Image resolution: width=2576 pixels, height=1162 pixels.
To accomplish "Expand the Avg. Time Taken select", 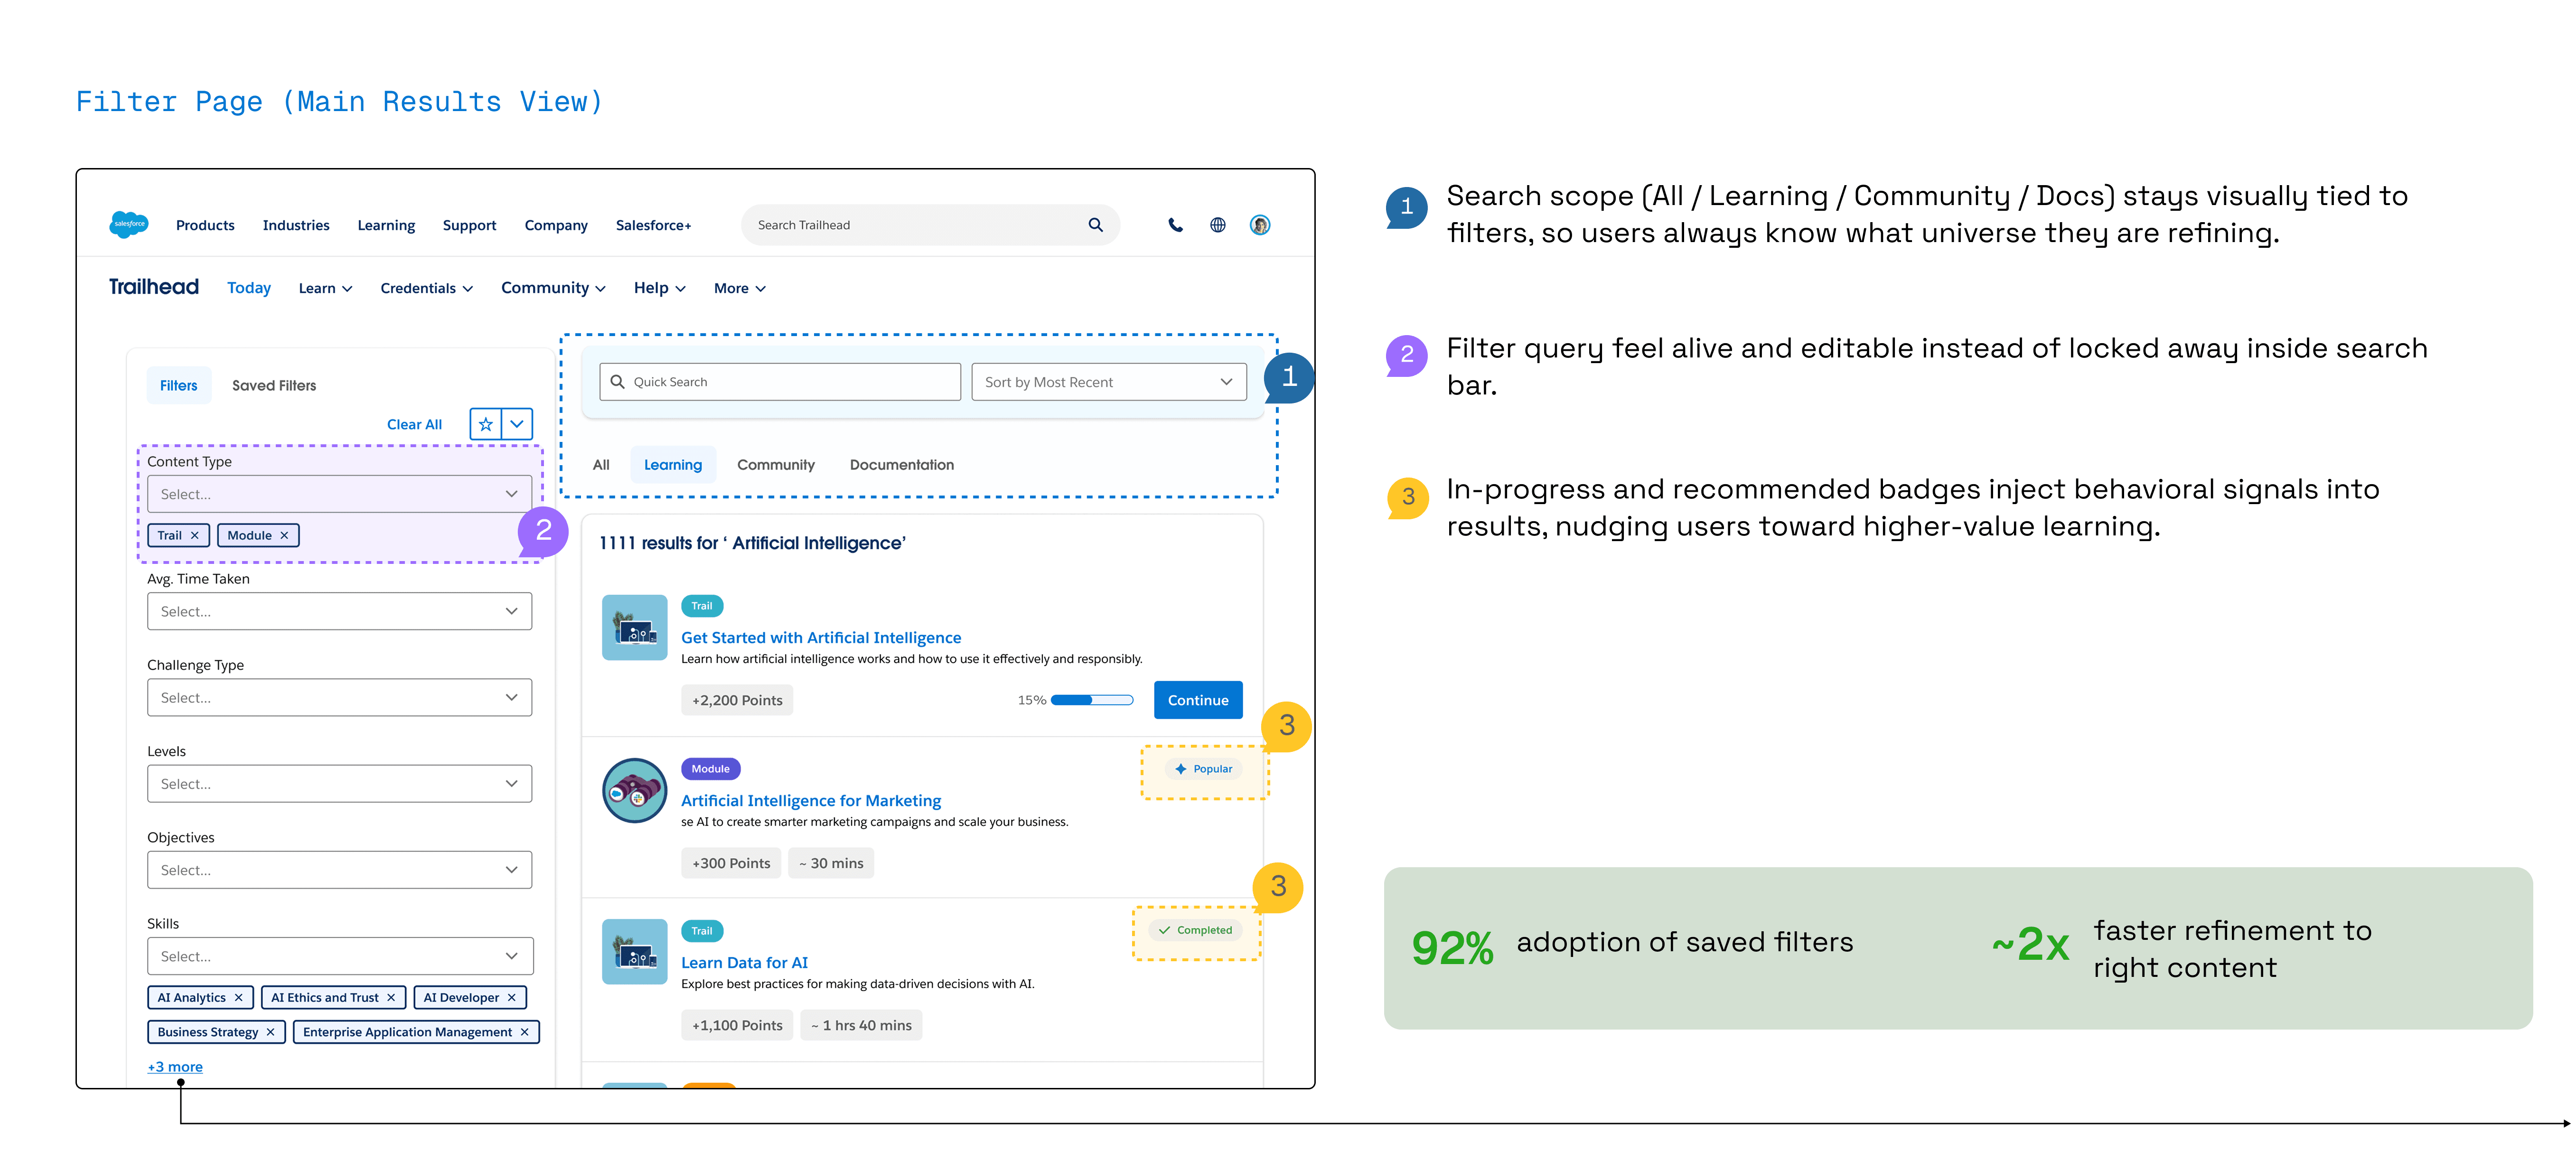I will (339, 612).
